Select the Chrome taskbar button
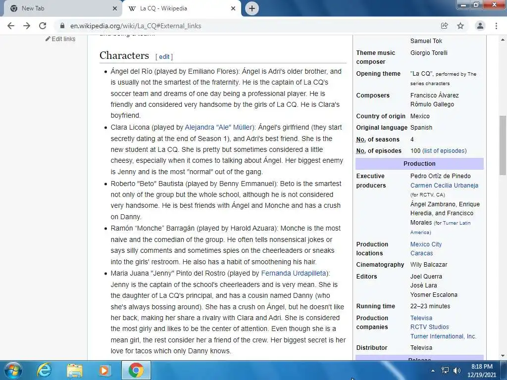Screen dimensions: 507x380 (x=136, y=370)
